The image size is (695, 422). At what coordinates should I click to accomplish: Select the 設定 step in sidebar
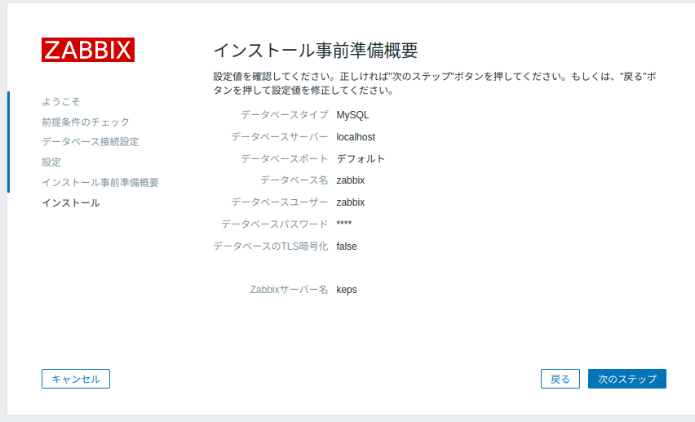click(x=51, y=162)
